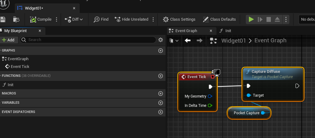Select EventGraph in the graphs list
The width and height of the screenshot is (315, 138).
[15, 59]
